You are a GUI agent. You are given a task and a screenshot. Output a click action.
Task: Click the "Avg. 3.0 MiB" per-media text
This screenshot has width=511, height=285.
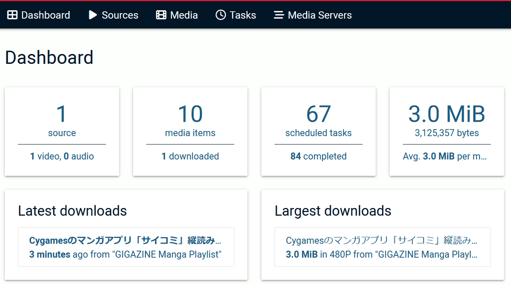pyautogui.click(x=445, y=157)
